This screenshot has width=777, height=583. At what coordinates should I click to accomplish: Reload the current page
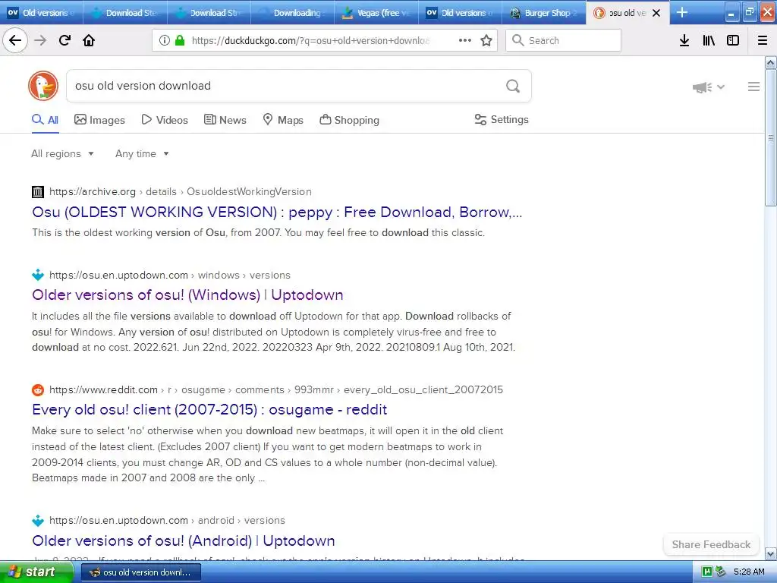coord(64,40)
